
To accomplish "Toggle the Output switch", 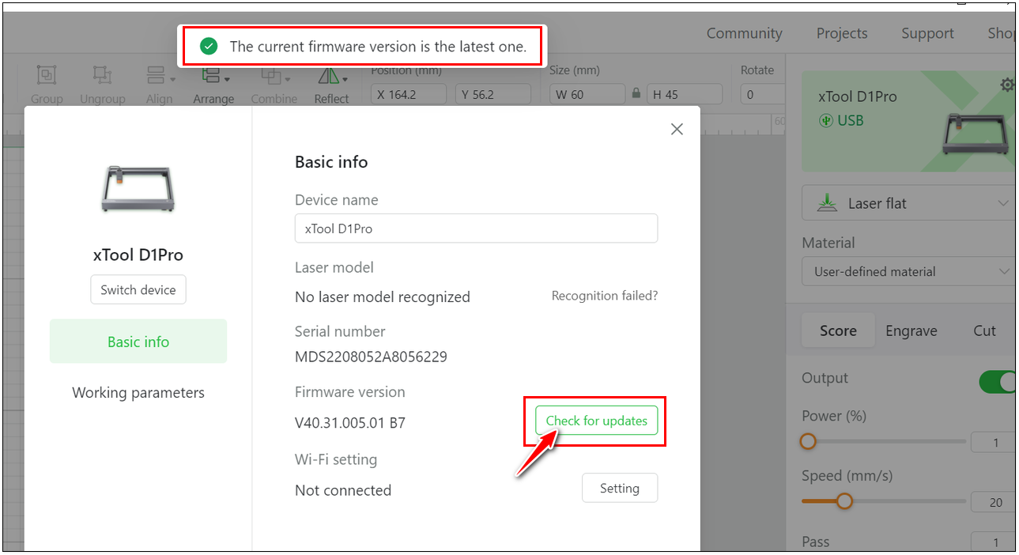I will pos(998,382).
